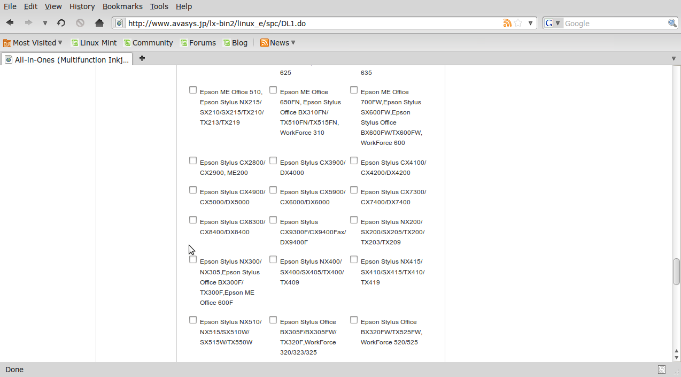Check Epson Stylus NX300/NX305 checkbox

point(193,259)
